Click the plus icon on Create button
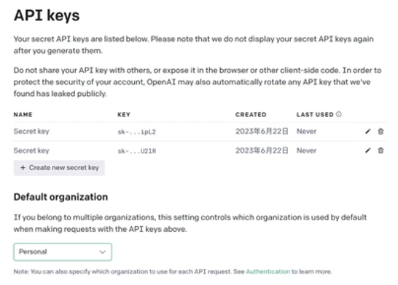 tap(23, 167)
